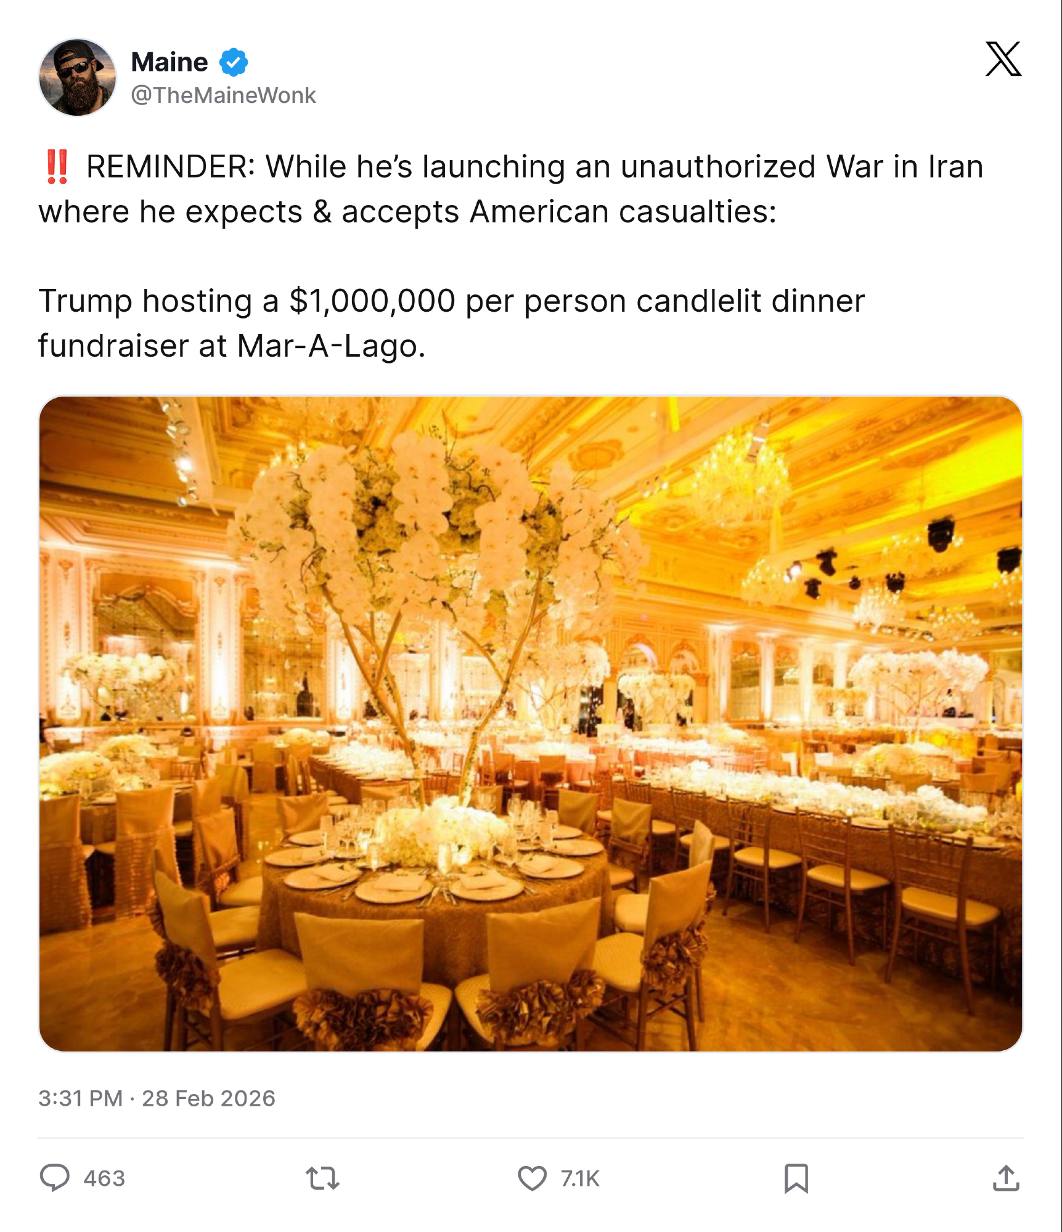This screenshot has height=1232, width=1062.
Task: Open the @TheMaineWonk handle link
Action: pos(223,95)
